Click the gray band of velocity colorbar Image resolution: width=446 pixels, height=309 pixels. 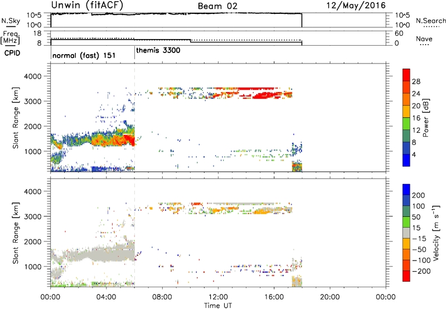point(406,233)
